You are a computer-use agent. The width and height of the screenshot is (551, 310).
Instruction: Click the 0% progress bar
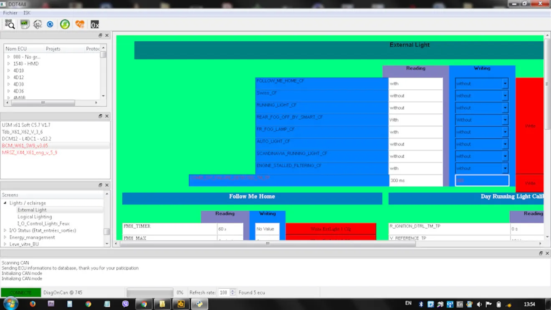pyautogui.click(x=150, y=292)
